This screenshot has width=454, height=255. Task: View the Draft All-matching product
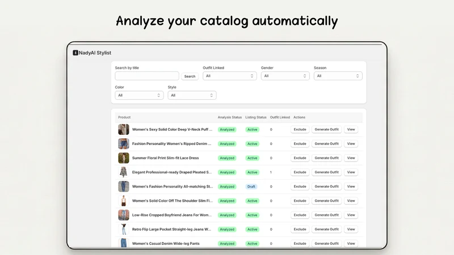[351, 186]
